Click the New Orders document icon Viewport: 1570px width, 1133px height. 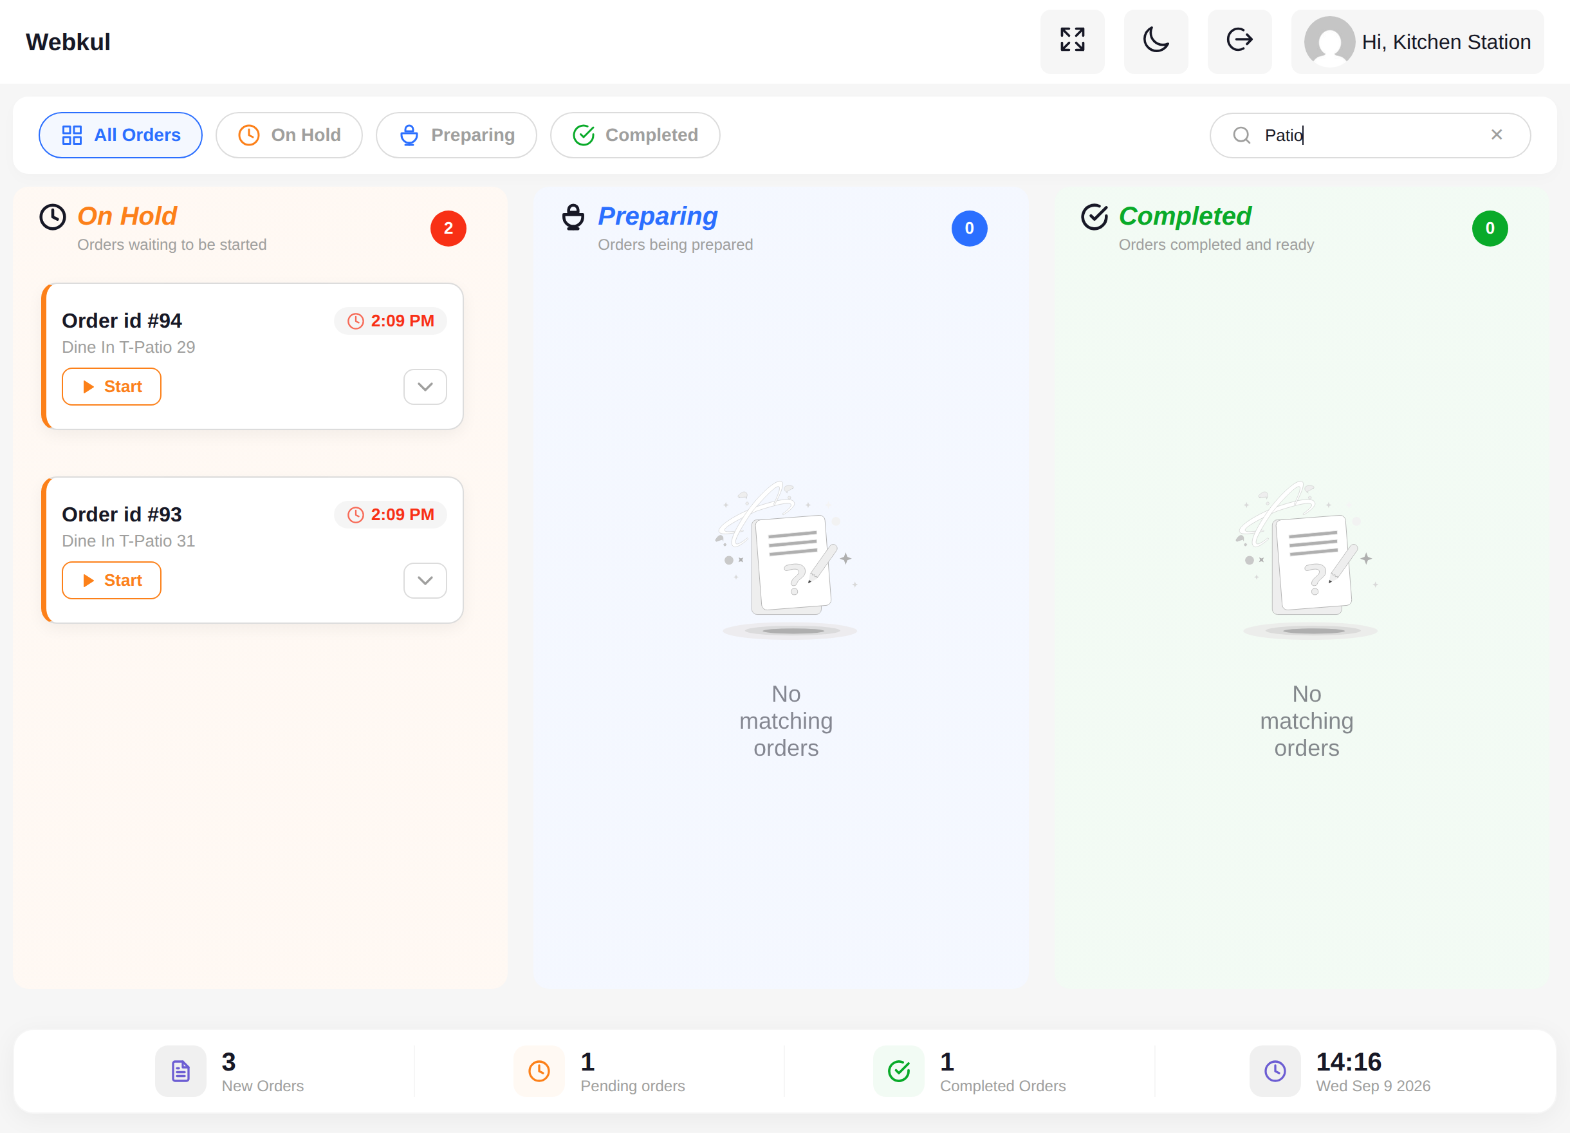(x=181, y=1071)
